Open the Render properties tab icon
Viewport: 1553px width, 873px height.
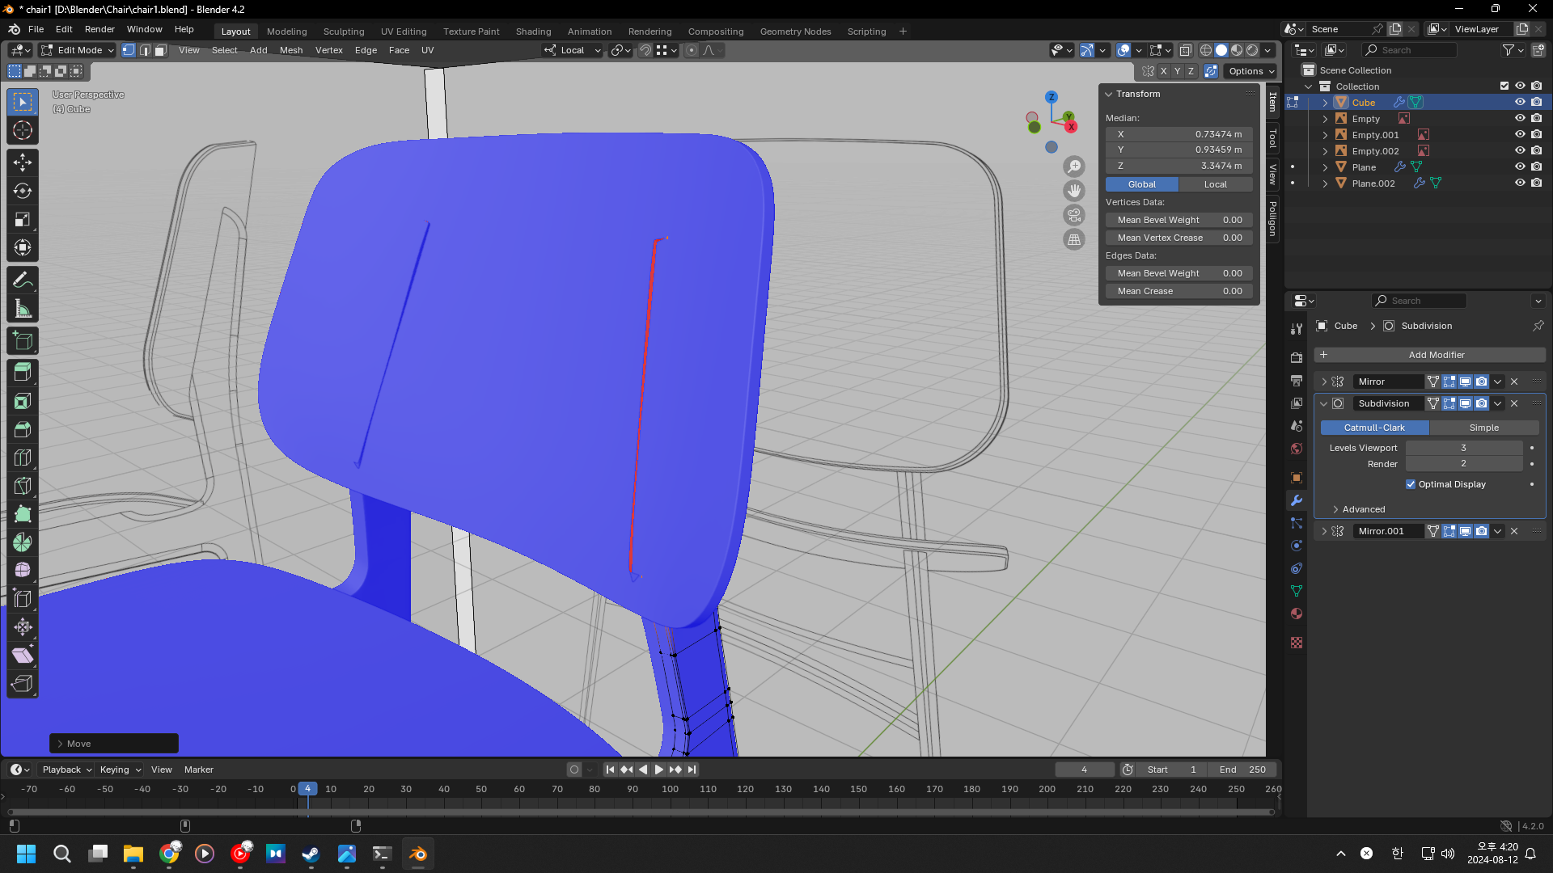(x=1297, y=357)
